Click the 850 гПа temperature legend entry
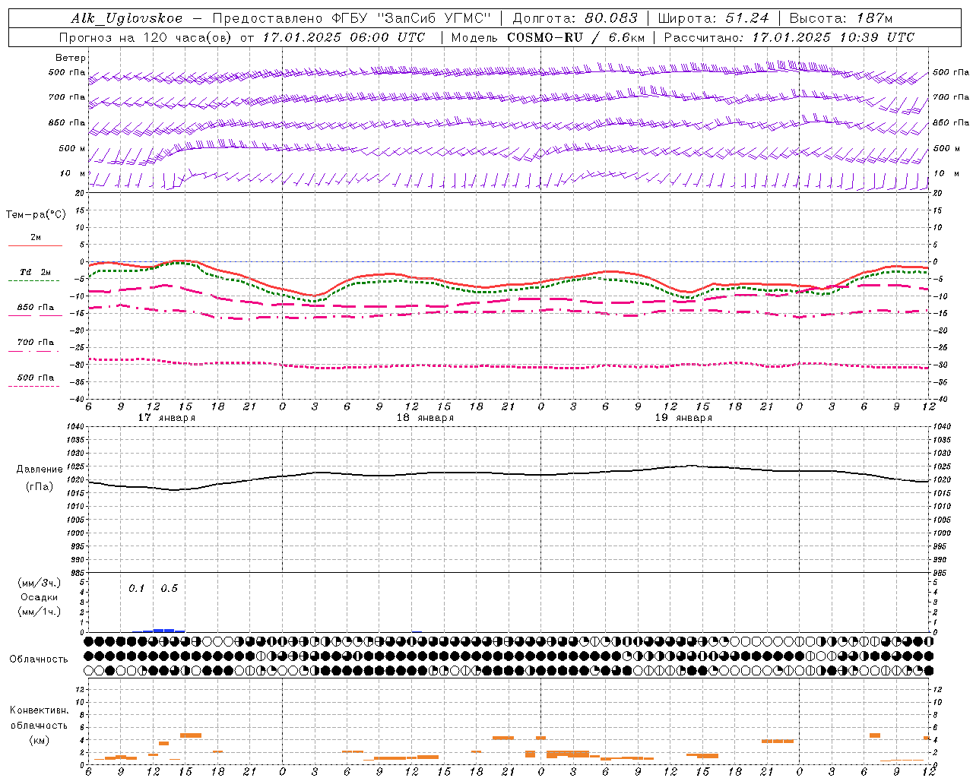 pyautogui.click(x=36, y=308)
